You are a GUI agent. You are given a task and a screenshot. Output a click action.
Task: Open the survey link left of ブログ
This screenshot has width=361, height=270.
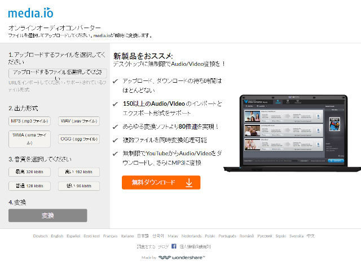coord(146,246)
